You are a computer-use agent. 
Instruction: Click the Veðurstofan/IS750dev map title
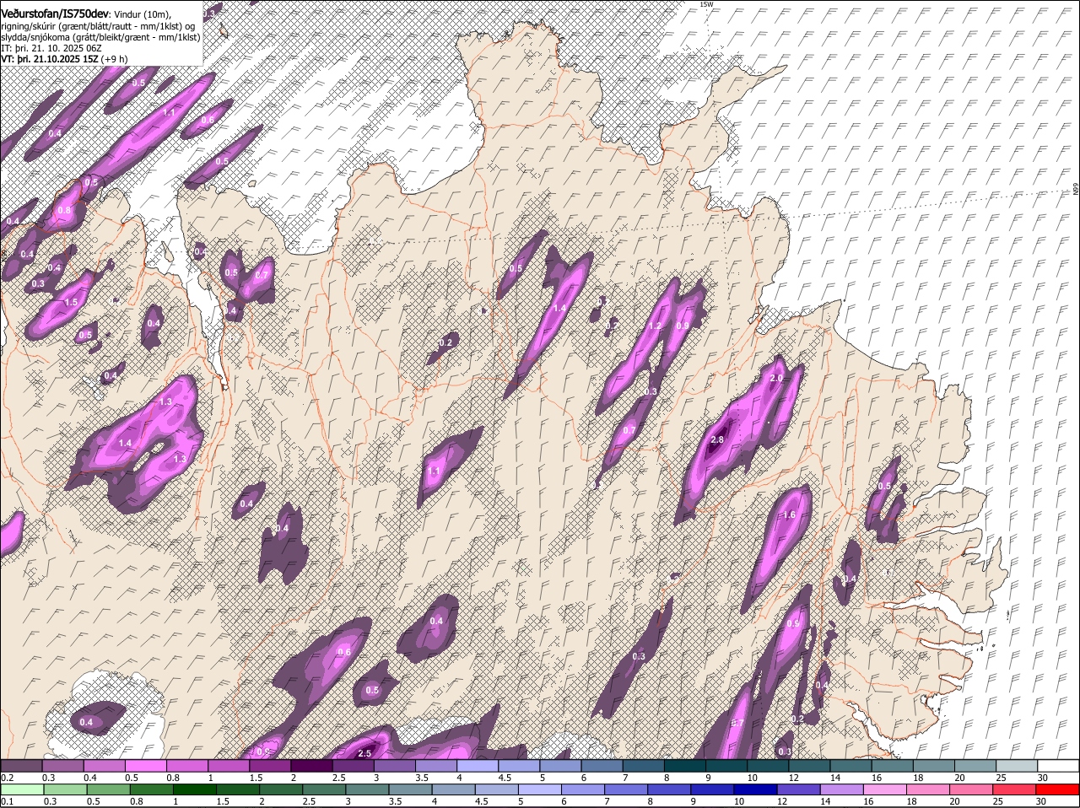click(x=55, y=13)
